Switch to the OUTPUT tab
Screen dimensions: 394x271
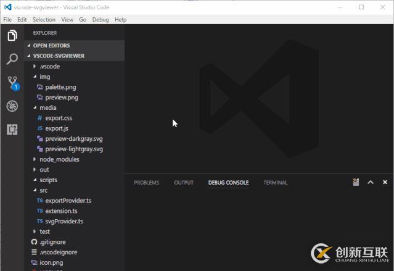tap(184, 183)
